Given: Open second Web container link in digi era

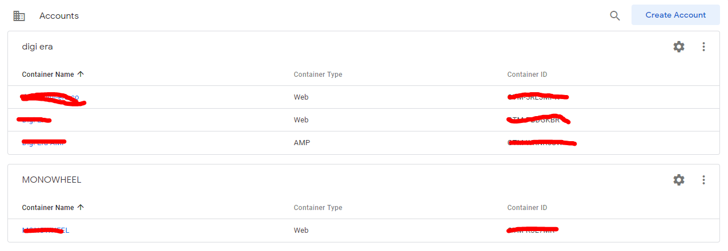Looking at the screenshot, I should [34, 120].
